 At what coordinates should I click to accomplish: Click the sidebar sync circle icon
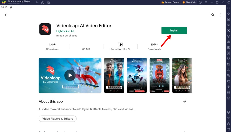228,36
